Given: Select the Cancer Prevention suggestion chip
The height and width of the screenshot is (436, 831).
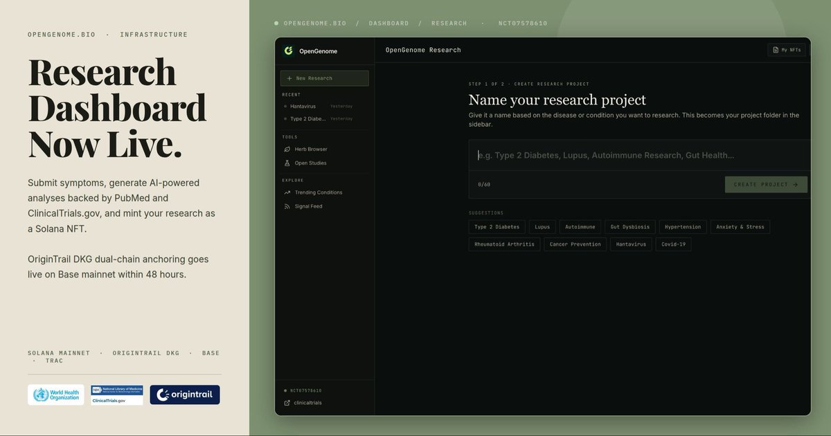Looking at the screenshot, I should 575,244.
